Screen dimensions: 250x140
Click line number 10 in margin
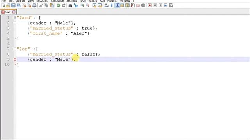pyautogui.click(x=7, y=65)
